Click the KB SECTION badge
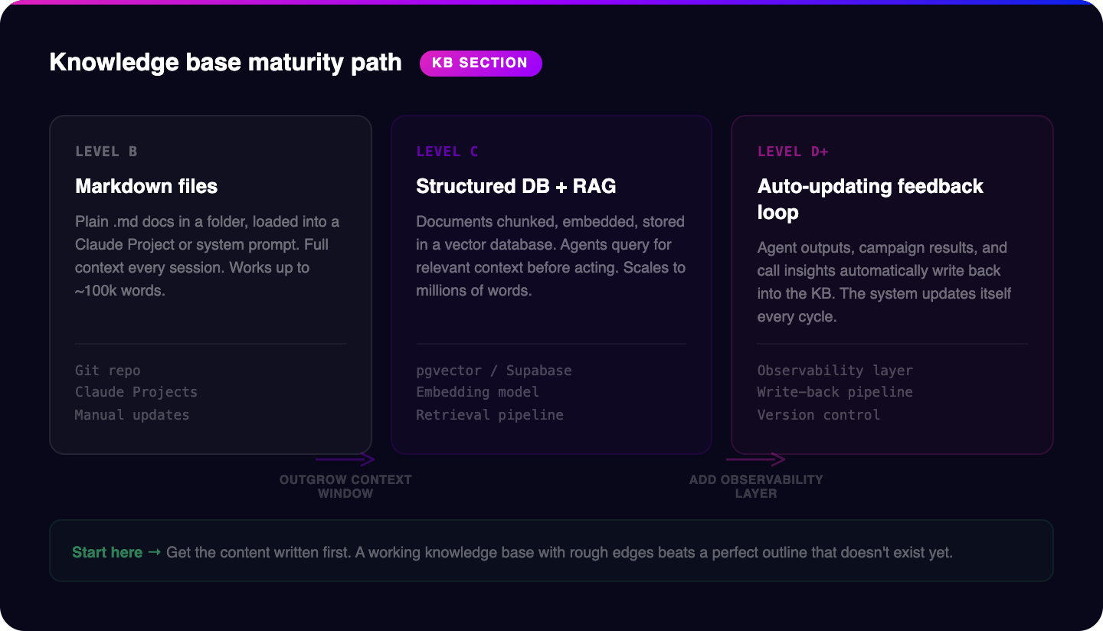Image resolution: width=1103 pixels, height=631 pixels. pyautogui.click(x=480, y=64)
